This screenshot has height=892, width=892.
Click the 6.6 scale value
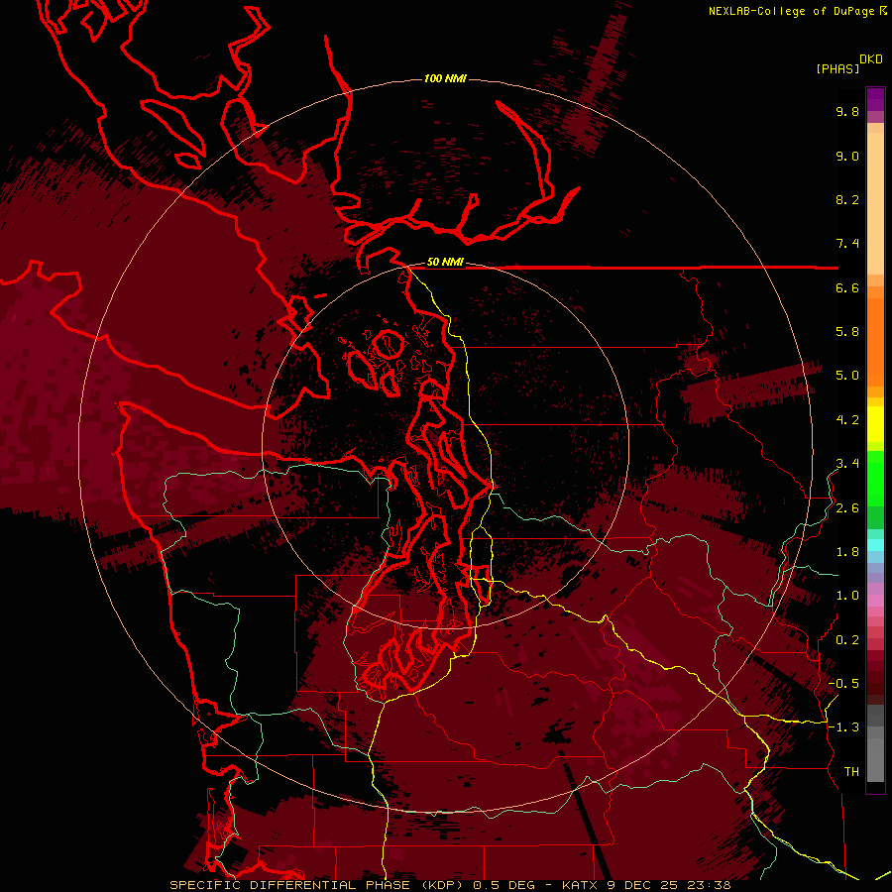tap(847, 288)
